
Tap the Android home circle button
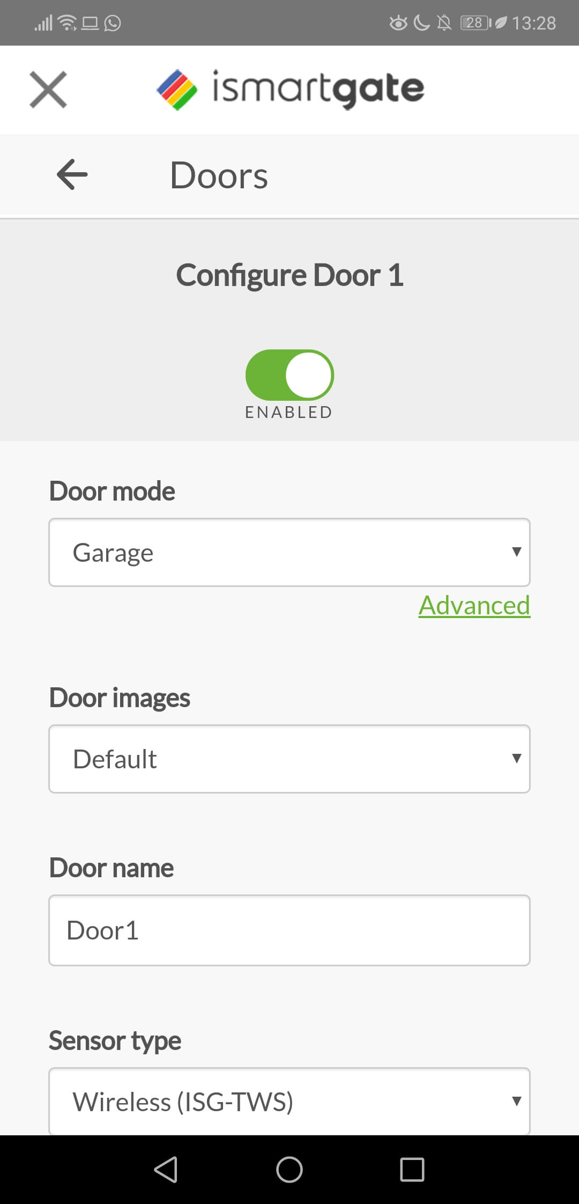click(x=289, y=1169)
